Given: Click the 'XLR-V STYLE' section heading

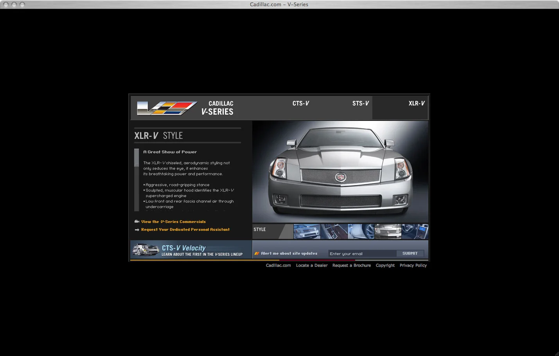Looking at the screenshot, I should tap(158, 136).
